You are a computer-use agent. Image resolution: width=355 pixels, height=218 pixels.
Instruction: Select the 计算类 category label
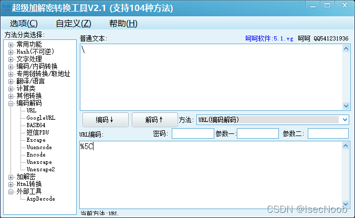(x=26, y=88)
